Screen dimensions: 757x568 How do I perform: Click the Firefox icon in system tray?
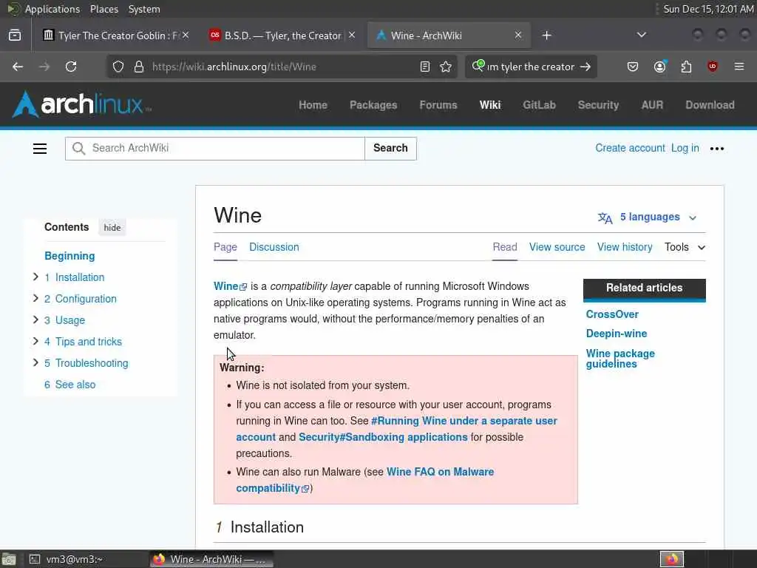[671, 560]
